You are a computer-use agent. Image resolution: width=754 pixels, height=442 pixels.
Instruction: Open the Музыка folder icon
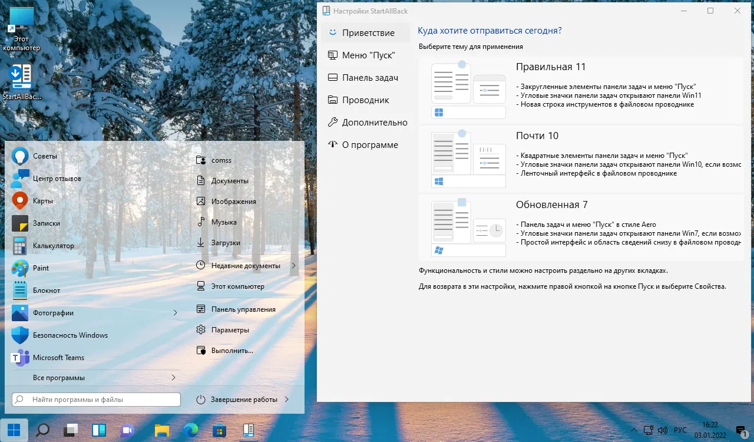(x=201, y=222)
